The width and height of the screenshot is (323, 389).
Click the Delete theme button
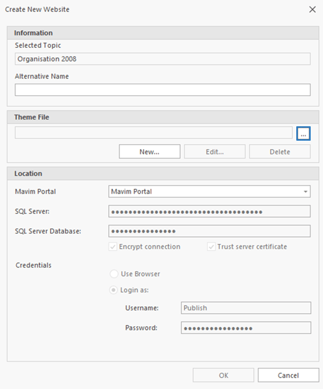coord(279,152)
